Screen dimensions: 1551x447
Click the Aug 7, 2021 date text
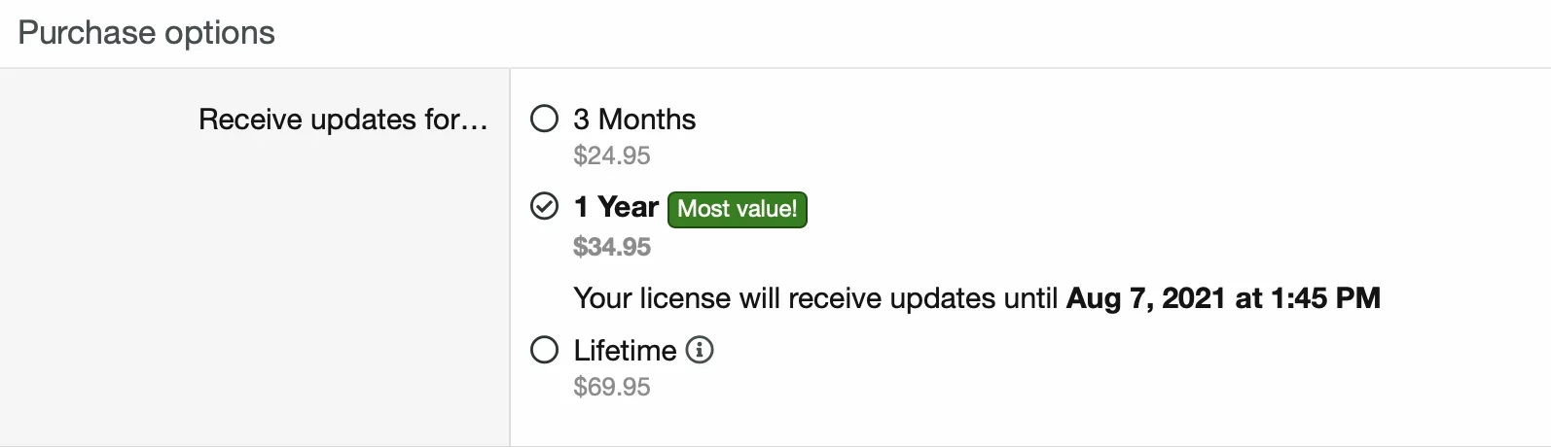(x=1145, y=298)
